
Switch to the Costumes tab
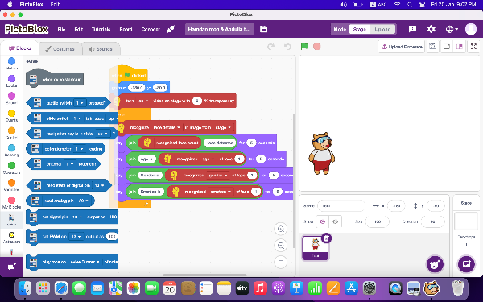[x=60, y=49]
